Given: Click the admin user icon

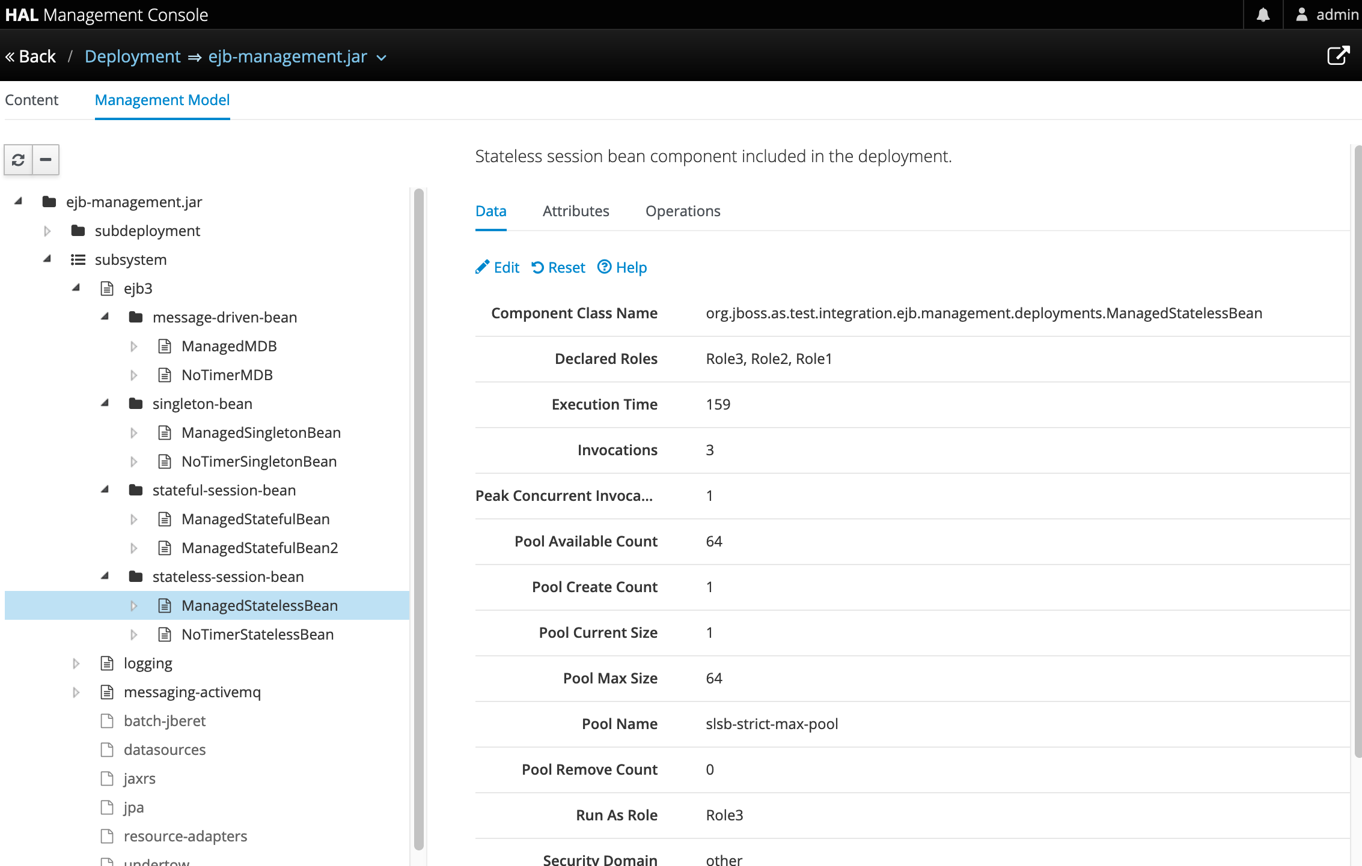Looking at the screenshot, I should click(1301, 14).
